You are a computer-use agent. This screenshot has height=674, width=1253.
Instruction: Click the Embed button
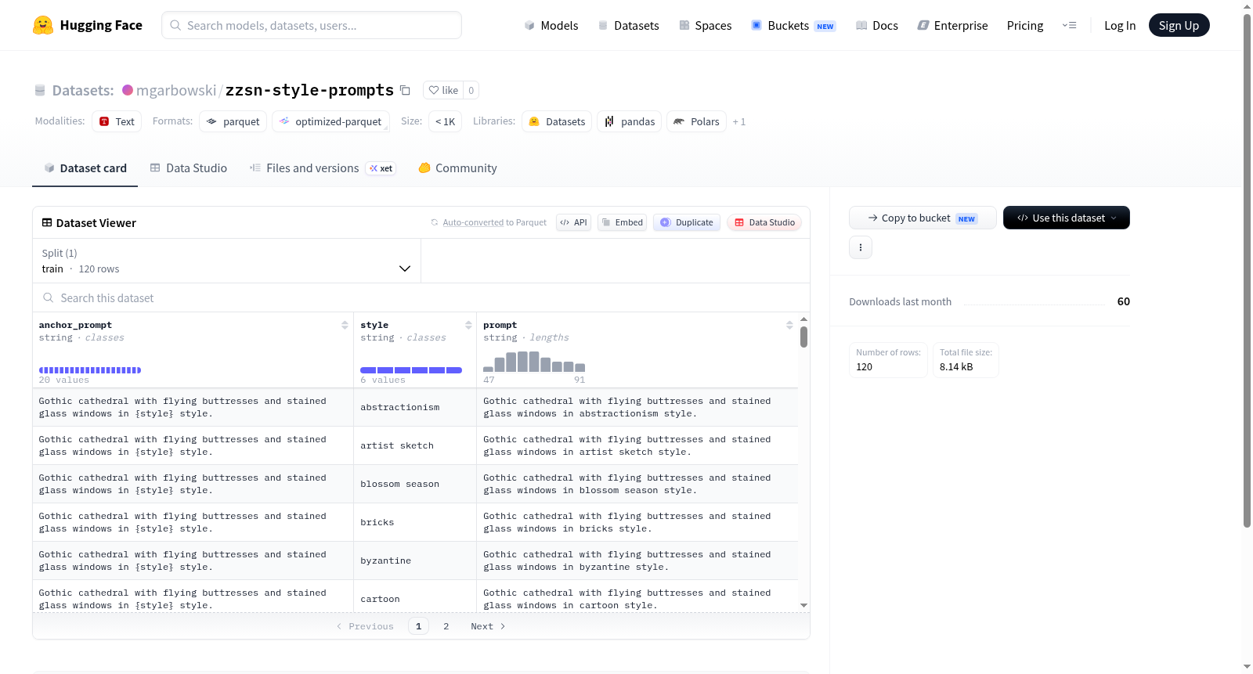tap(622, 222)
